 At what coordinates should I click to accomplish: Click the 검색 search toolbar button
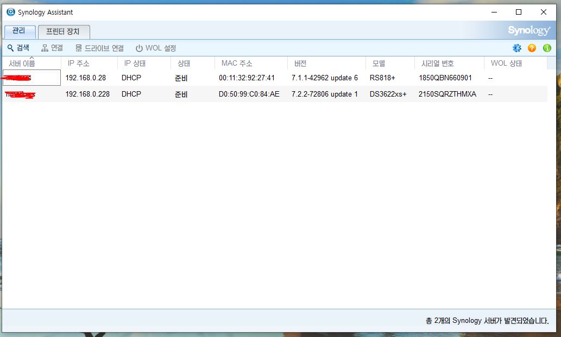click(18, 48)
